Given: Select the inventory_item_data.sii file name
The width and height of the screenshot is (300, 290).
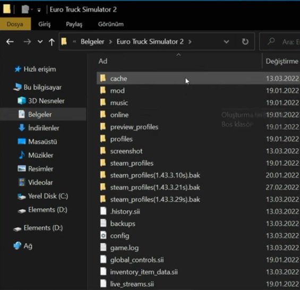Looking at the screenshot, I should click(144, 272).
